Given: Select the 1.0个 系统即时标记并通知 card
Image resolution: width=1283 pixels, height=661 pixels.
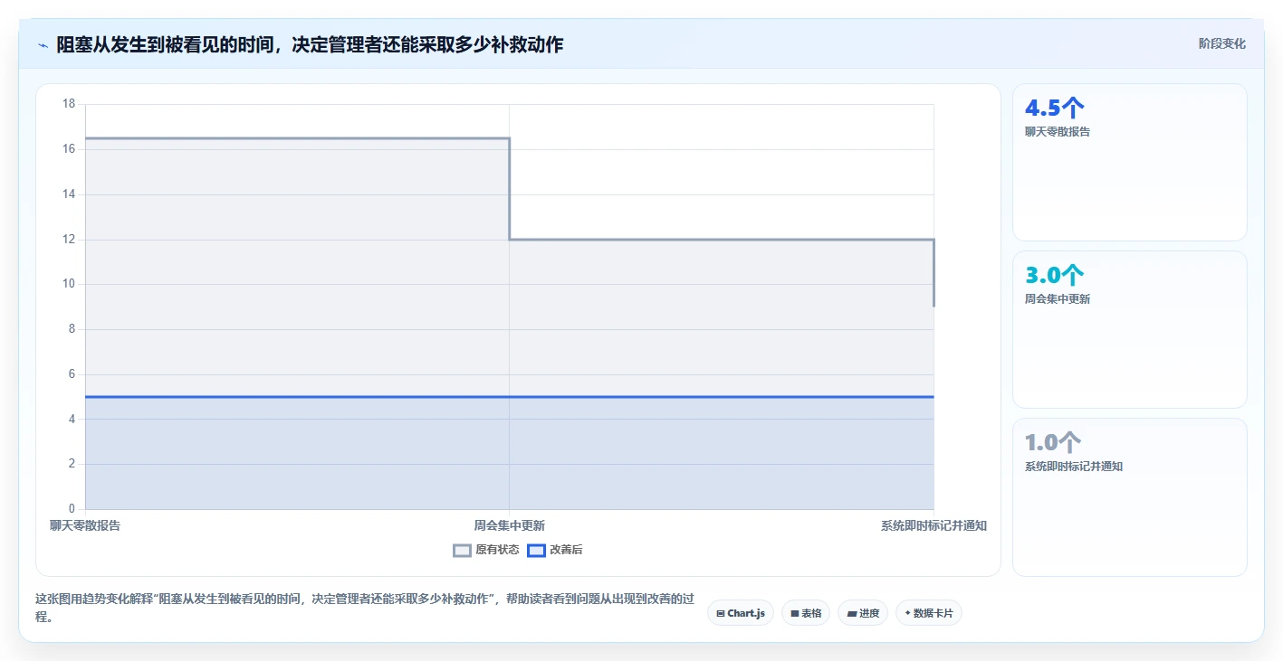Looking at the screenshot, I should (x=1129, y=497).
